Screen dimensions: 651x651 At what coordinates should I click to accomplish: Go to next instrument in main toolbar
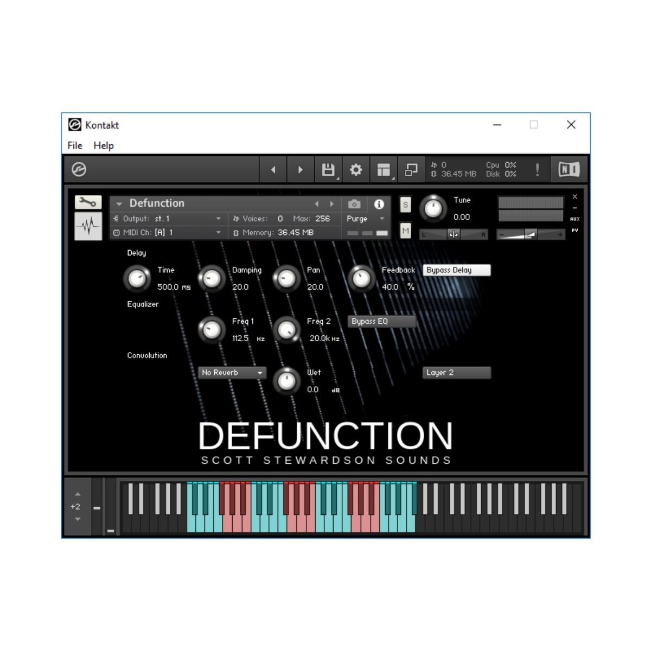coord(301,170)
